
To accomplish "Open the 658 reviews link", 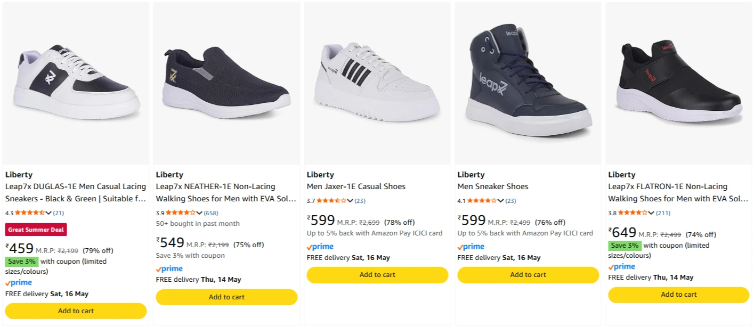I will [211, 213].
